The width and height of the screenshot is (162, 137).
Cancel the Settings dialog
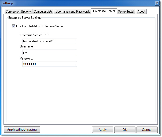[x=147, y=130]
